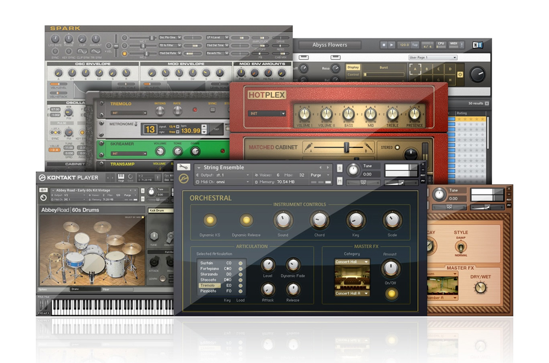Click the exclamation panic icon next to MIDI
This screenshot has width=549, height=363.
(462, 45)
